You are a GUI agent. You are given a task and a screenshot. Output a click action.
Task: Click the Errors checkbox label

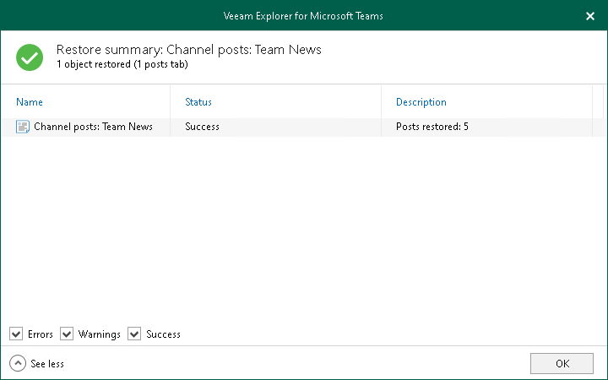(x=41, y=334)
